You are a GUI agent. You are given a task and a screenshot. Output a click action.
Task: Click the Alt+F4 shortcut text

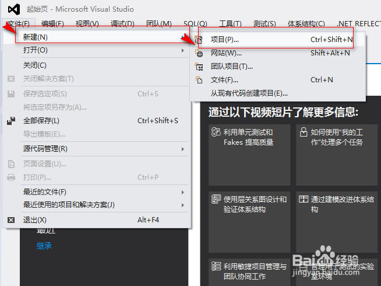(x=148, y=220)
